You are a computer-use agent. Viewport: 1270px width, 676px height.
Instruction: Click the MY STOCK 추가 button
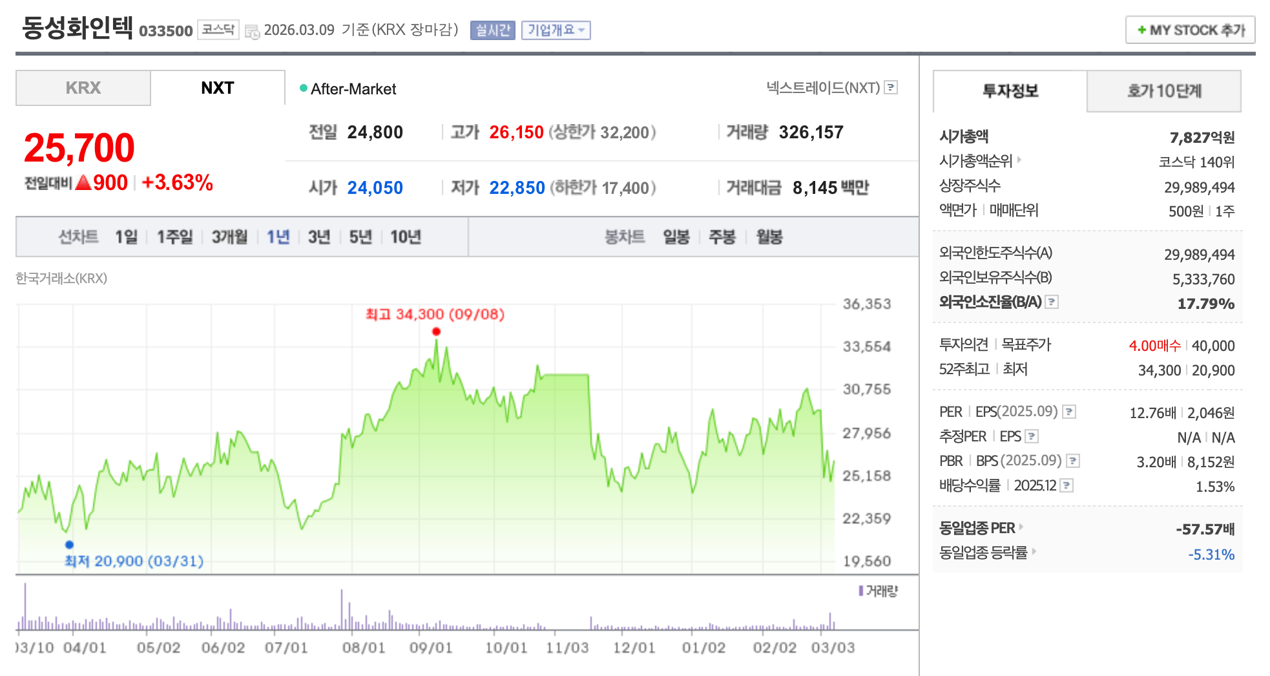pos(1191,30)
